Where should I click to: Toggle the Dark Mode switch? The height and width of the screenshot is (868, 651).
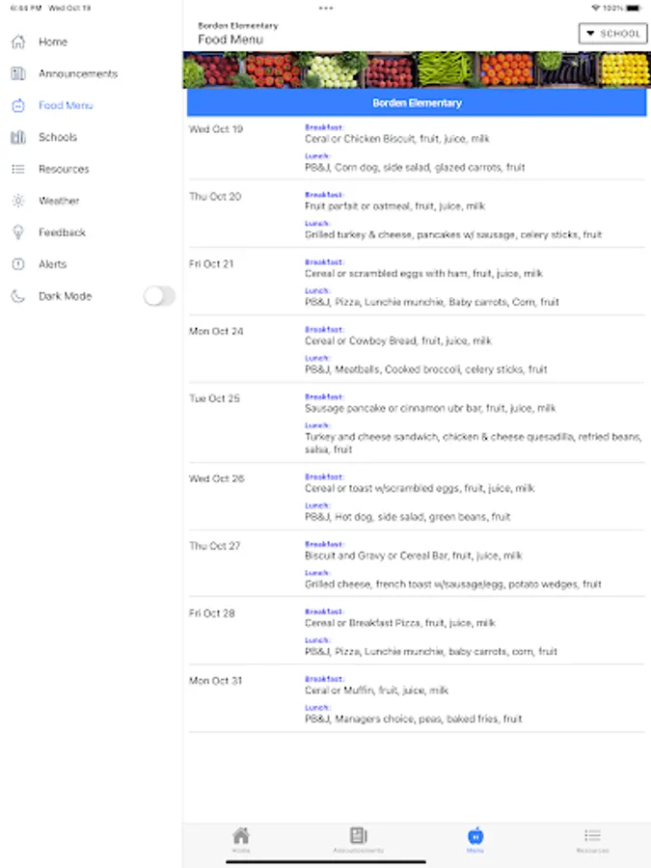coord(159,296)
